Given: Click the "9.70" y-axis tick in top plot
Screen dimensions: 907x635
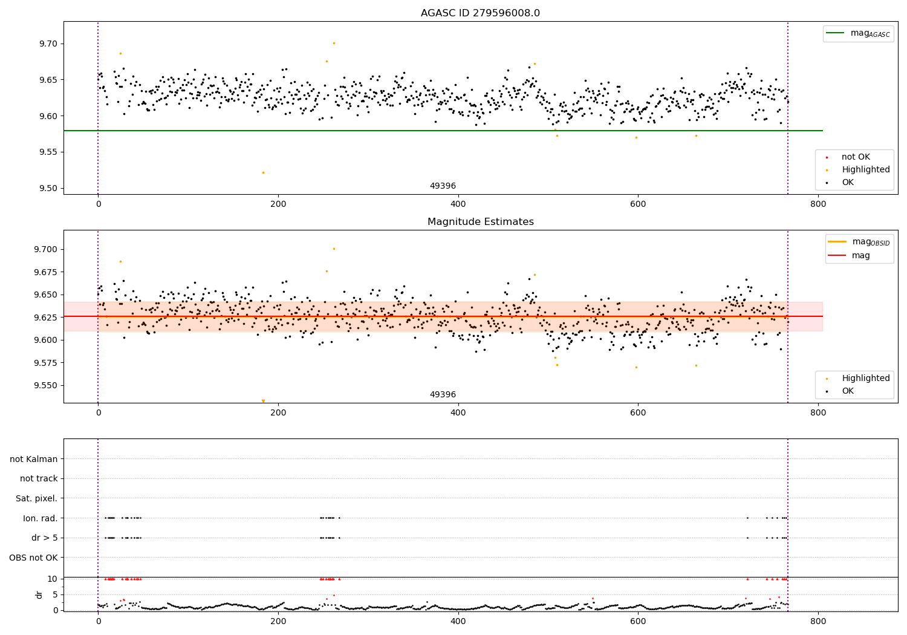Looking at the screenshot, I should 49,44.
